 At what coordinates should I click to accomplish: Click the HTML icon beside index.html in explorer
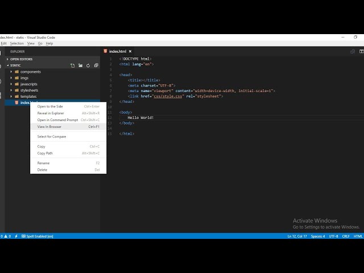(16, 102)
